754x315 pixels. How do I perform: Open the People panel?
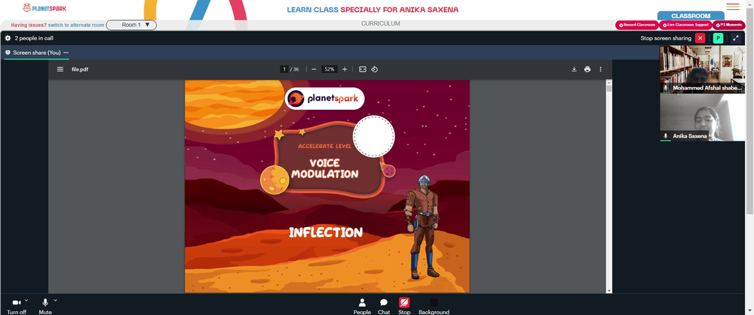coord(362,306)
